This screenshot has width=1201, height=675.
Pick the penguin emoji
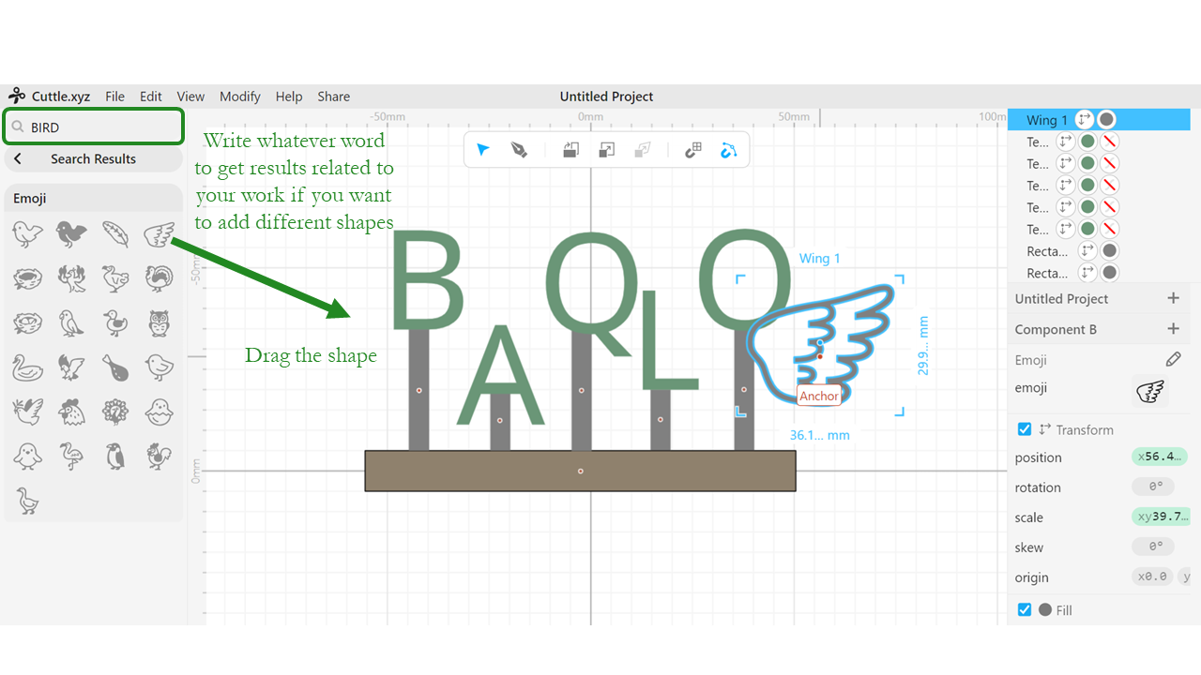pyautogui.click(x=115, y=457)
